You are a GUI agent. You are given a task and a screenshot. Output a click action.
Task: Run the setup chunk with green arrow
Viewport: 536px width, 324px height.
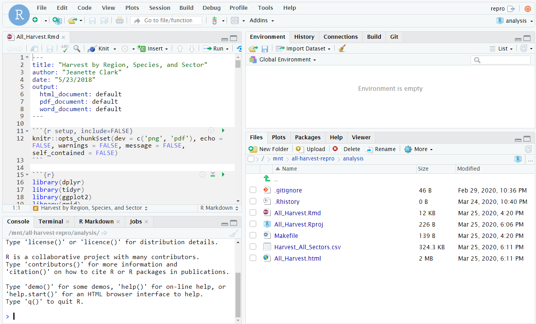coord(223,130)
